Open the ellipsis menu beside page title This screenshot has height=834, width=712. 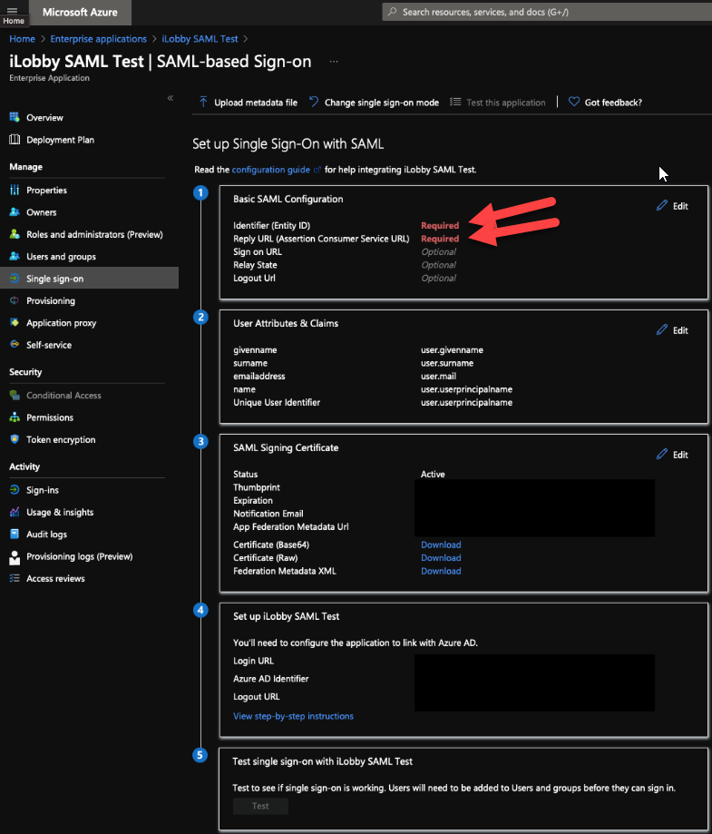(x=334, y=62)
